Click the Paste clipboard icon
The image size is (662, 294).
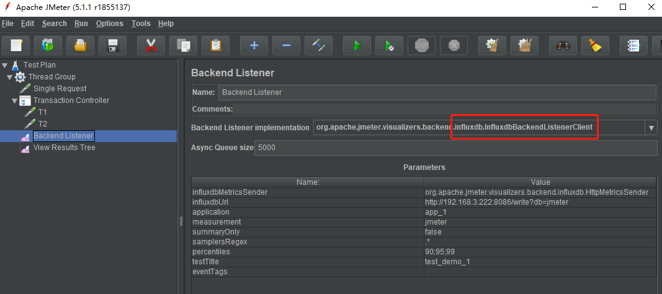click(215, 45)
